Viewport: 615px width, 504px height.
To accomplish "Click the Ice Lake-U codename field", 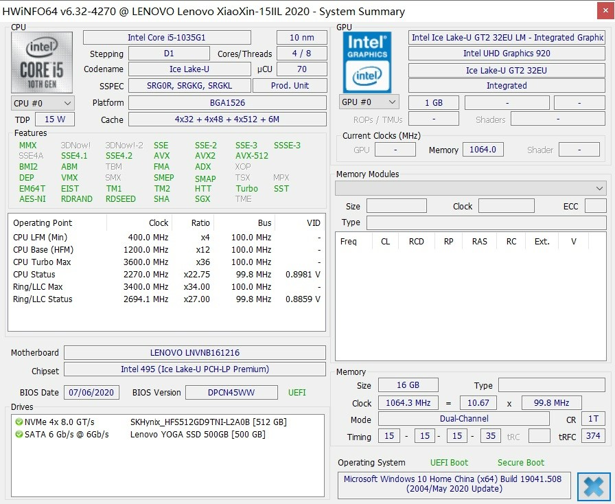I will point(189,69).
